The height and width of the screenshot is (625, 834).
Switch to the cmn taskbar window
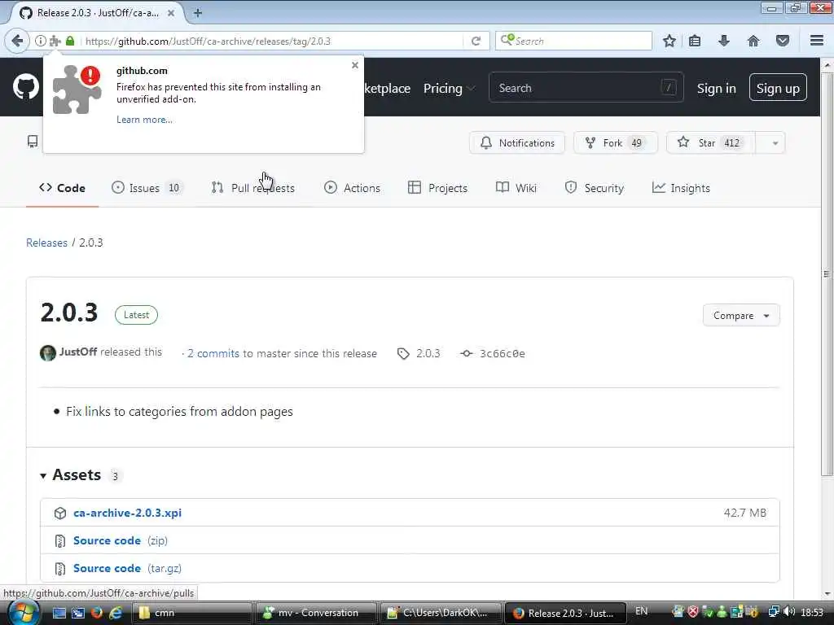192,613
